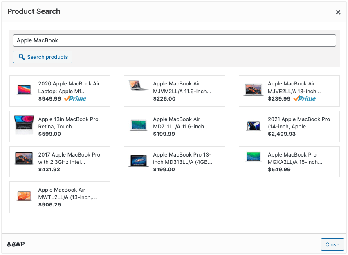Click the $239.99 price
Screen dimensions: 348x255
click(x=279, y=98)
